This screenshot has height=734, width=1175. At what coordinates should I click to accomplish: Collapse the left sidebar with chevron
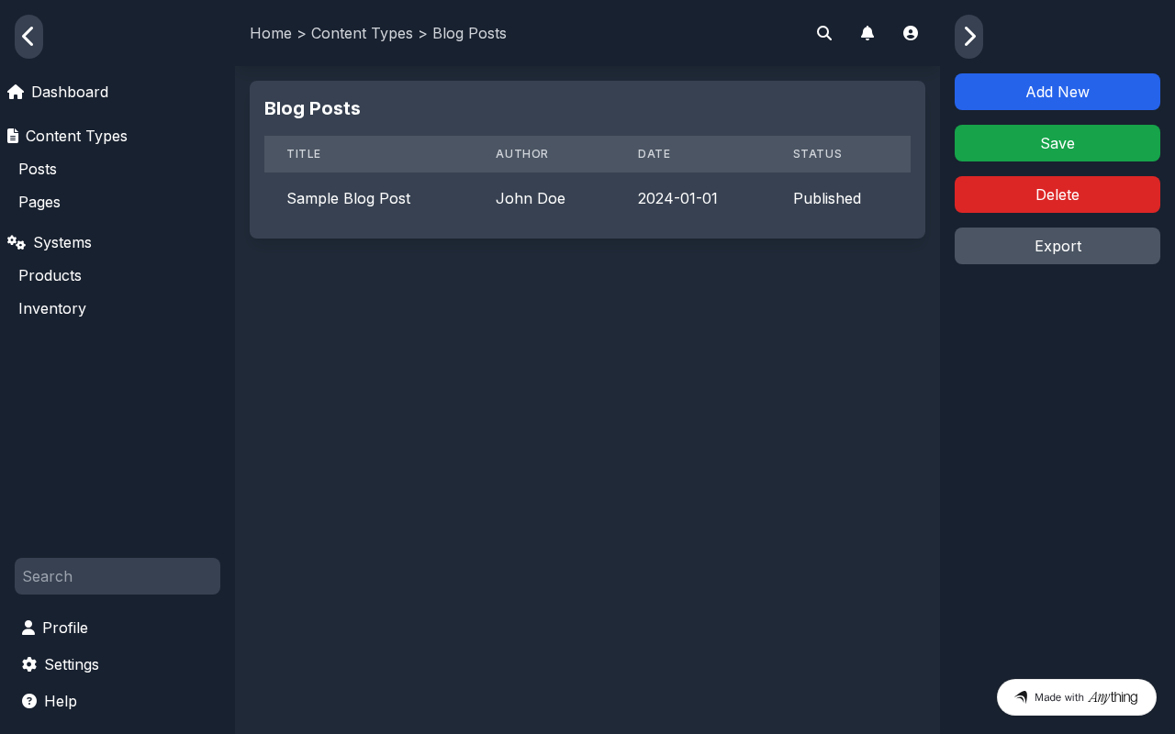pos(28,37)
